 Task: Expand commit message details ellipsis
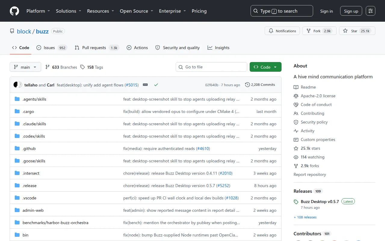click(x=145, y=85)
